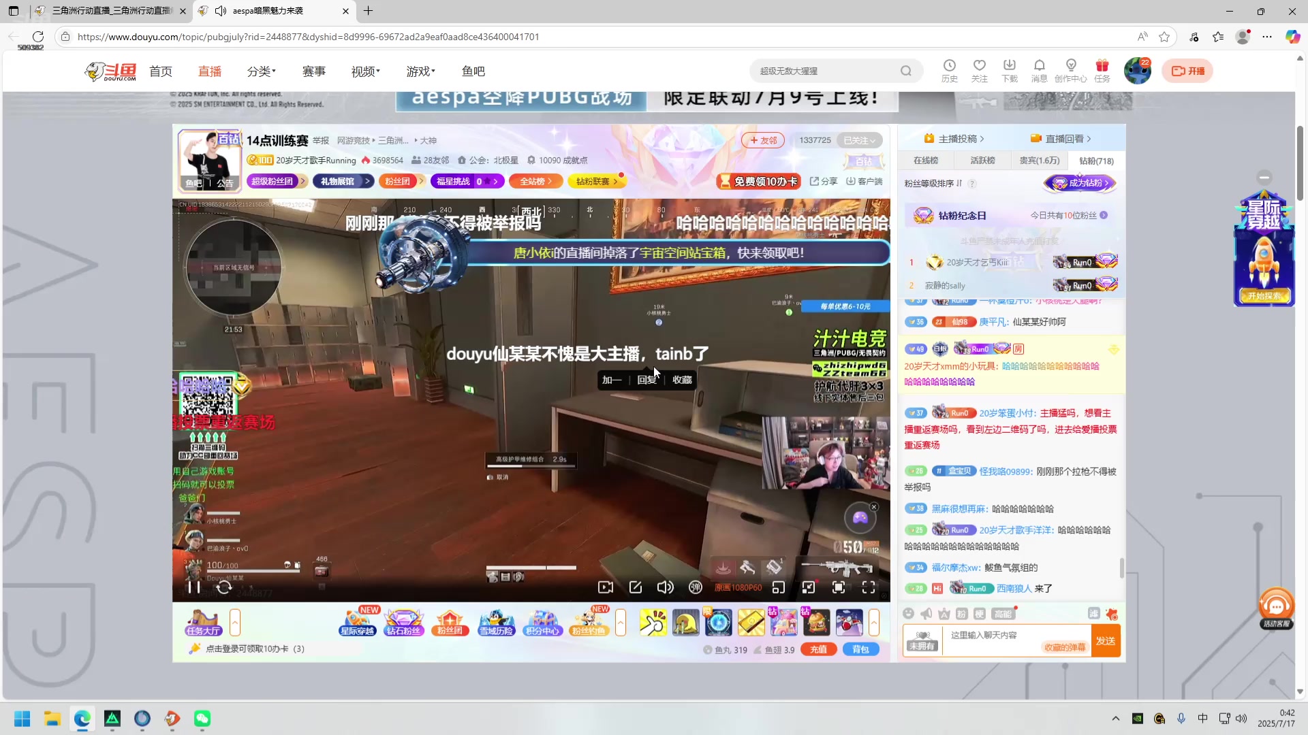
Task: Open 收藏的弹幕 saved danmaku list
Action: (1065, 647)
